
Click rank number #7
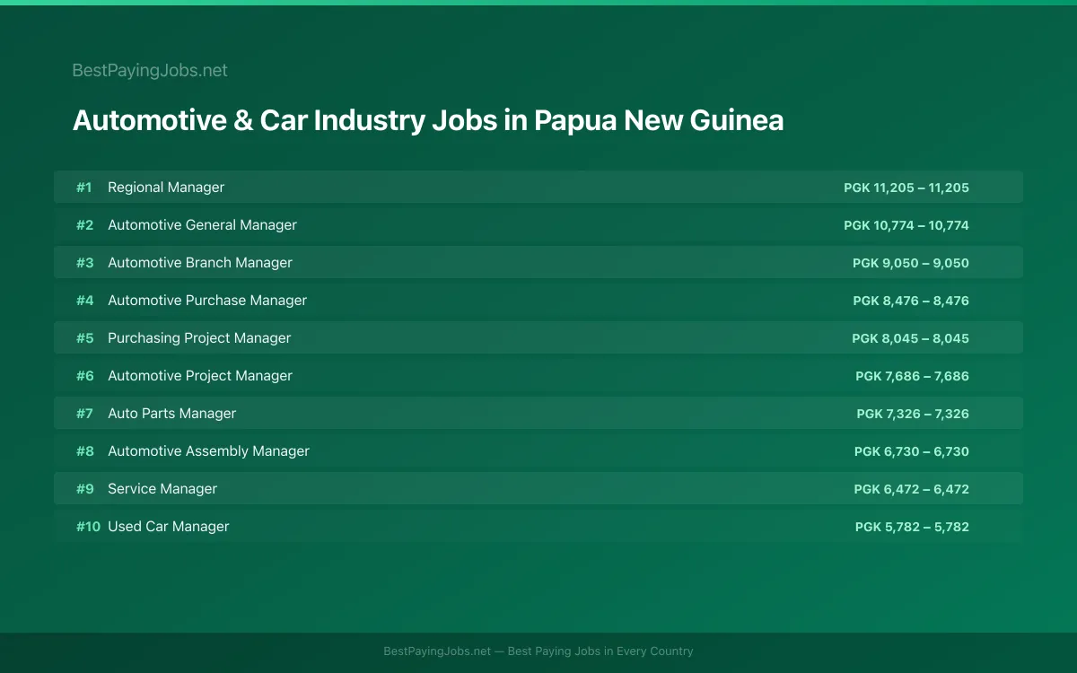tap(84, 414)
